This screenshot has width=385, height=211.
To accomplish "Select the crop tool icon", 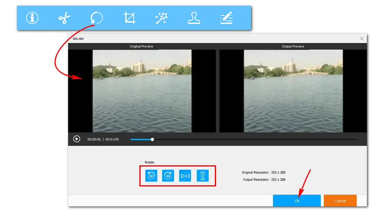I will pos(129,18).
